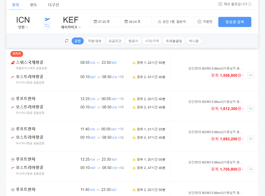The height and width of the screenshot is (196, 265).
Task: Switch to the 편도 tab
Action: (34, 5)
